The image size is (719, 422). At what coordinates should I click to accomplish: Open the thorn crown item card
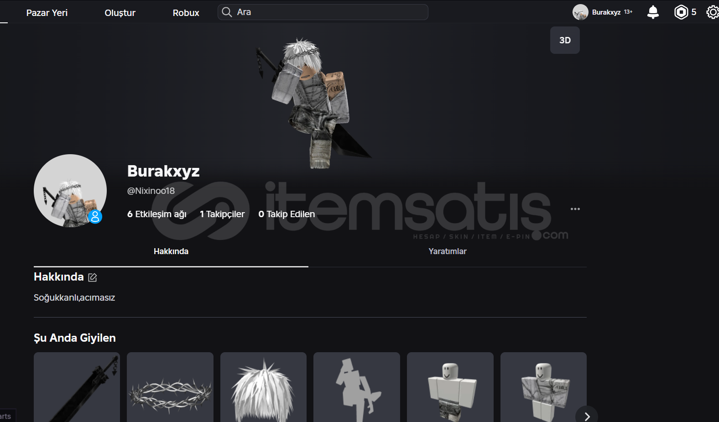(170, 387)
